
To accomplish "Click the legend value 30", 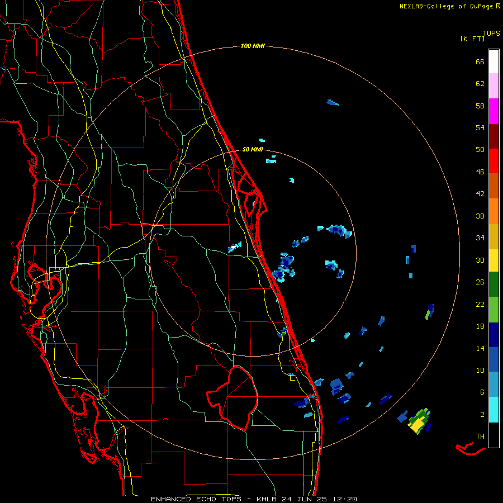I will pyautogui.click(x=480, y=260).
